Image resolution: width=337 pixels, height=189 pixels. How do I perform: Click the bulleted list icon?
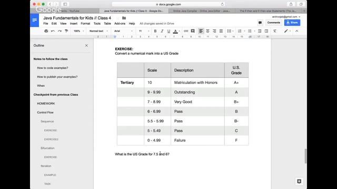(x=250, y=31)
